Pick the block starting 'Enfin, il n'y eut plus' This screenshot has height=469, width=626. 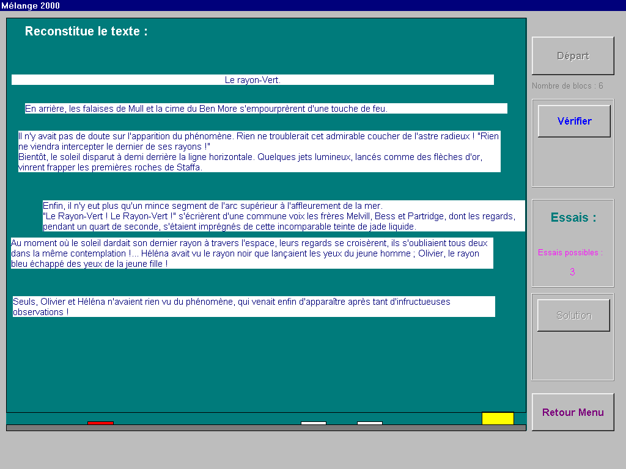[x=284, y=216]
